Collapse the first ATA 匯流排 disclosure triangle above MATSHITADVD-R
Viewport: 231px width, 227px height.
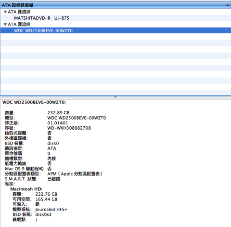pyautogui.click(x=5, y=12)
